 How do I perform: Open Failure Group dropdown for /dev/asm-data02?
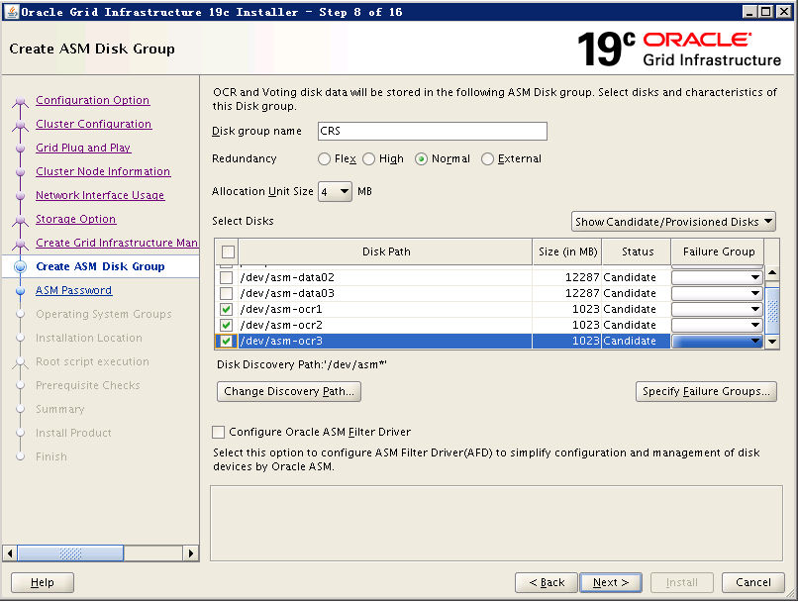[717, 277]
